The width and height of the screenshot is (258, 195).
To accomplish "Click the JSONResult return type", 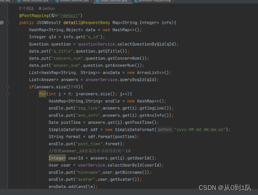I will pyautogui.click(x=49, y=23).
